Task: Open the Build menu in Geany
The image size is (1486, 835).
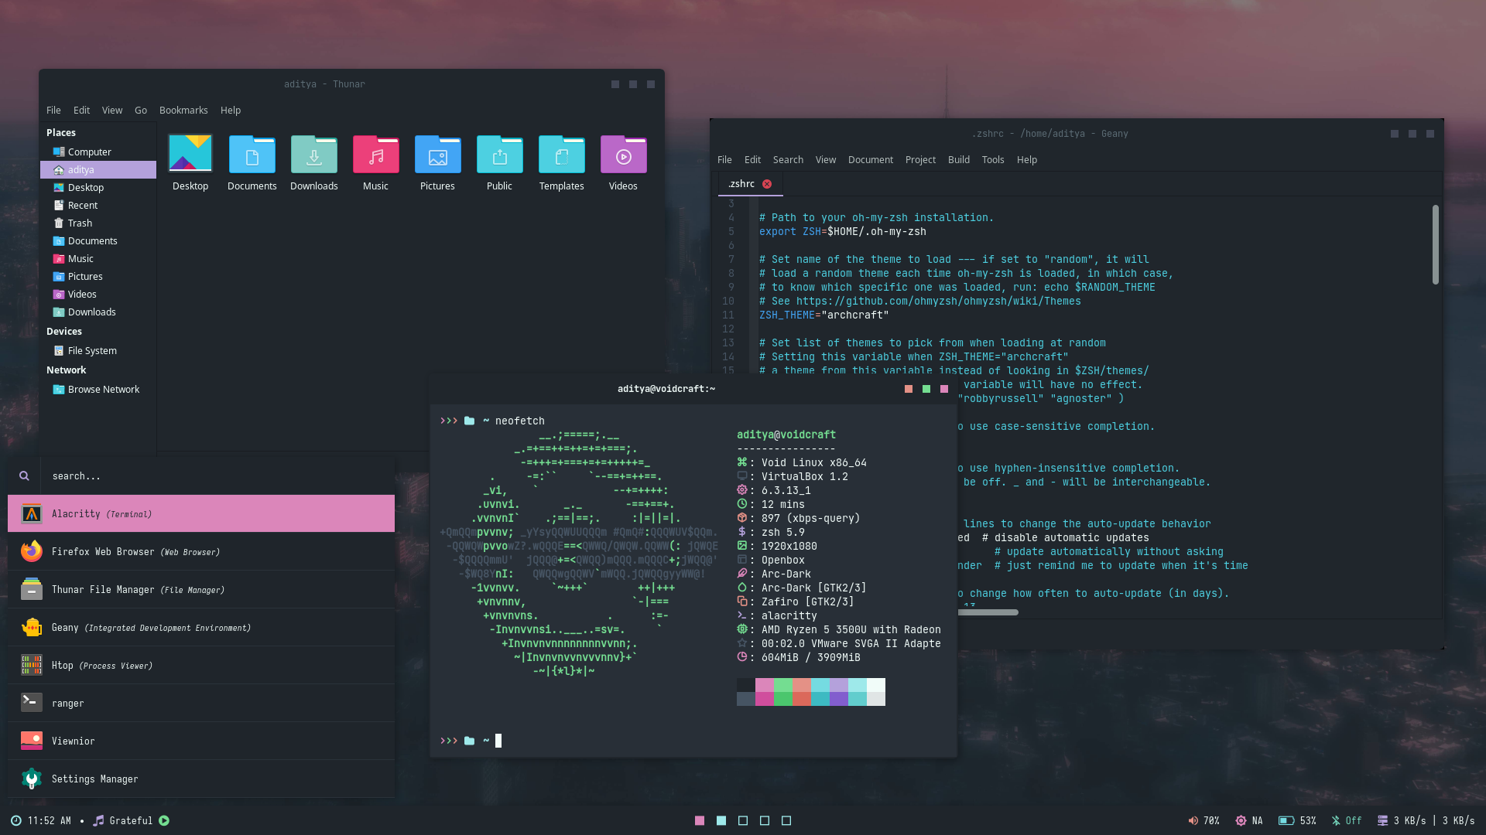Action: 958,160
